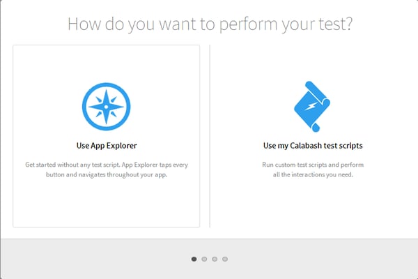Viewport: 418px width, 279px height.
Task: Click the compass App Explorer icon
Action: click(106, 107)
